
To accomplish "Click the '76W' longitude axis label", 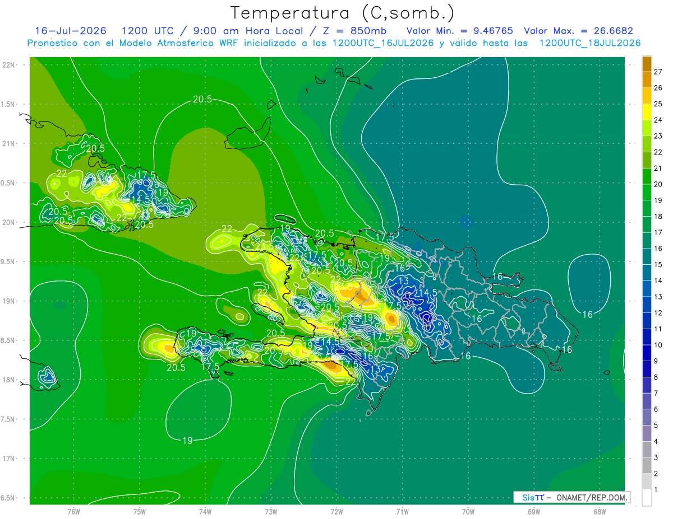I will [73, 512].
